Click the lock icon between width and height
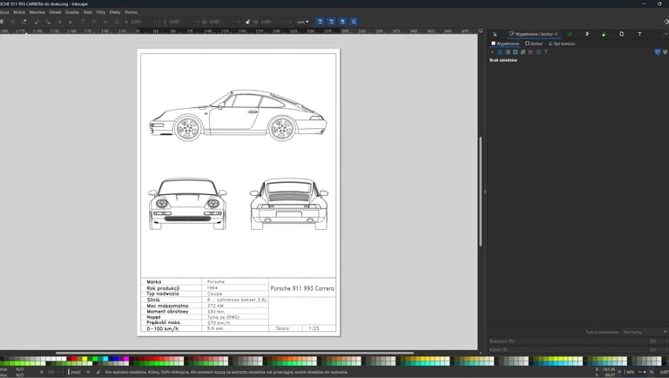 (248, 21)
